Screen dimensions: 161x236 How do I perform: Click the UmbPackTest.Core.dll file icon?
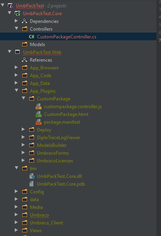32,176
